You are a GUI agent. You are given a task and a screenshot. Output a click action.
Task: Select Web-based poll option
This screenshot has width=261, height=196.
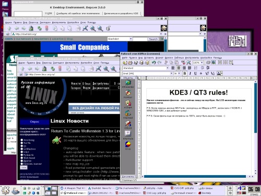point(22,158)
